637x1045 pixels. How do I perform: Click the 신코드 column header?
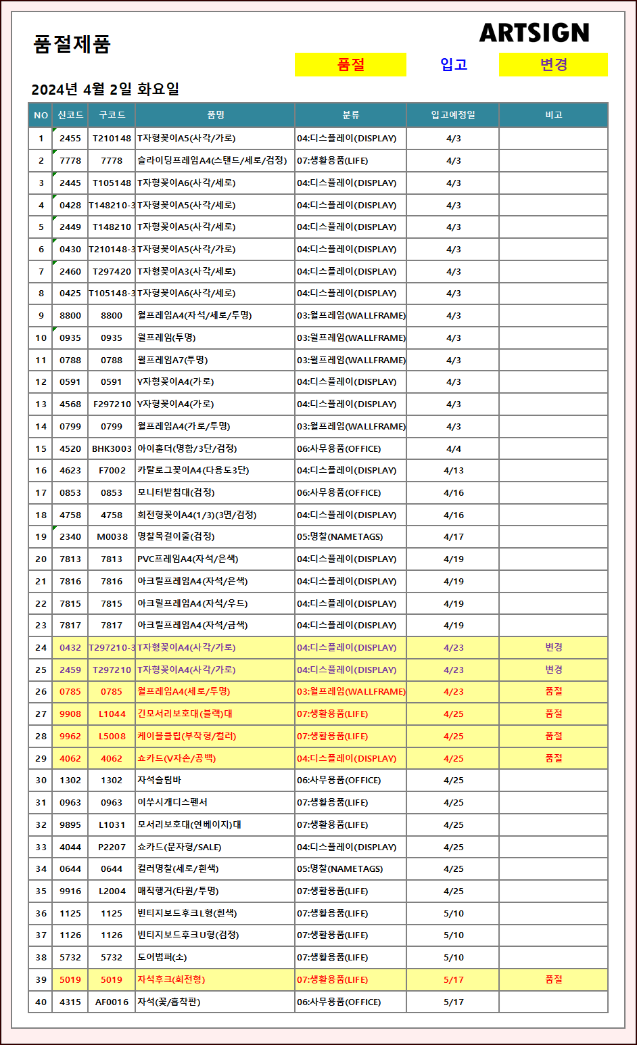70,115
